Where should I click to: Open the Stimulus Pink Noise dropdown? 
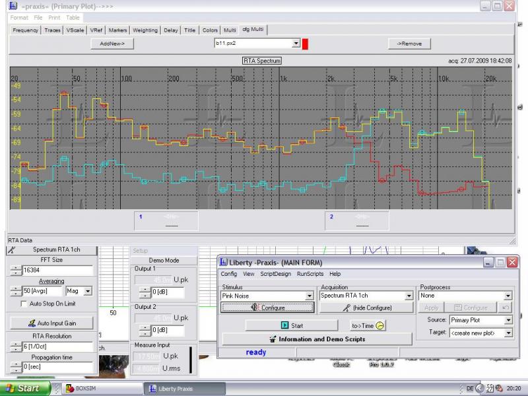pos(310,296)
